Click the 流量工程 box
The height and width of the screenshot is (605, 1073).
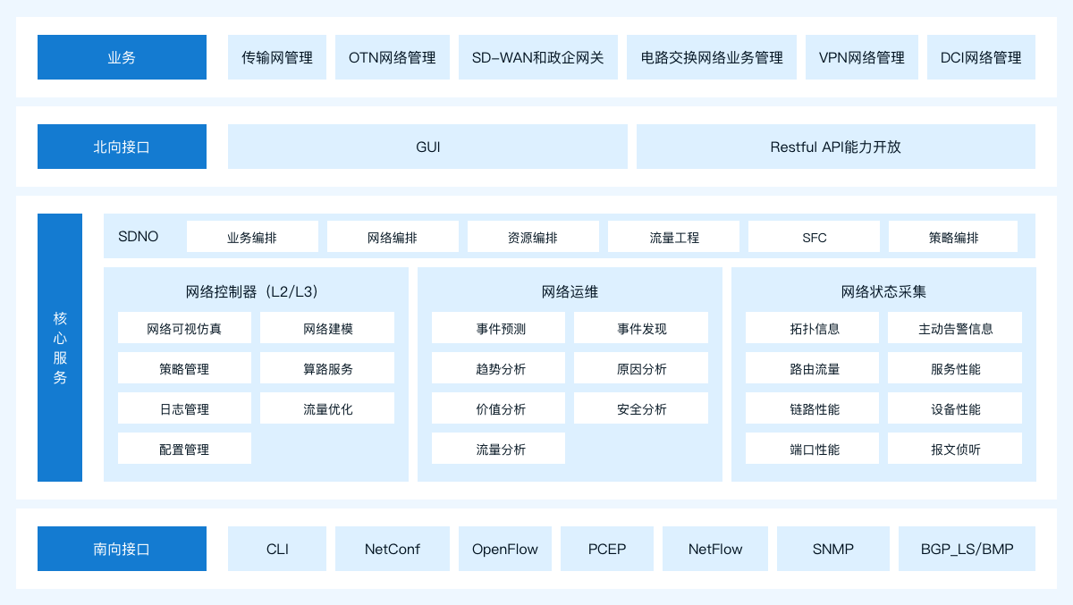(673, 237)
